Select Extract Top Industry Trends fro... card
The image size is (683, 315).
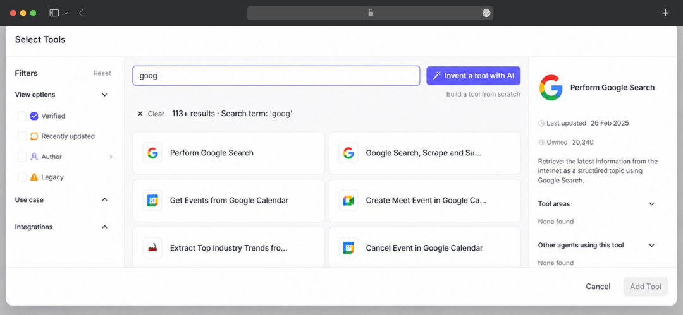229,247
